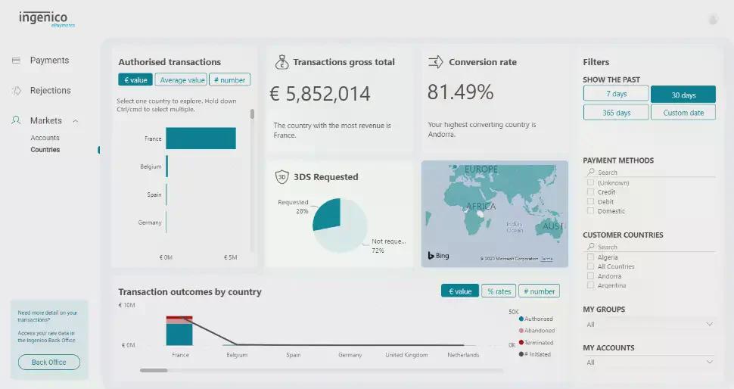
Task: Enable the Andorra customer country checkbox
Action: click(x=590, y=276)
